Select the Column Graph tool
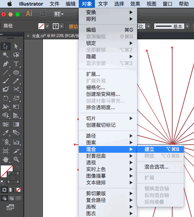This screenshot has height=217, width=194. tap(16, 142)
